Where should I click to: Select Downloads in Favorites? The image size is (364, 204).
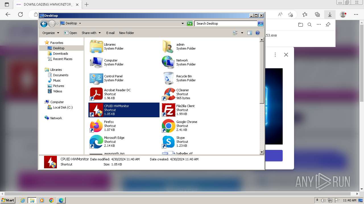click(61, 54)
